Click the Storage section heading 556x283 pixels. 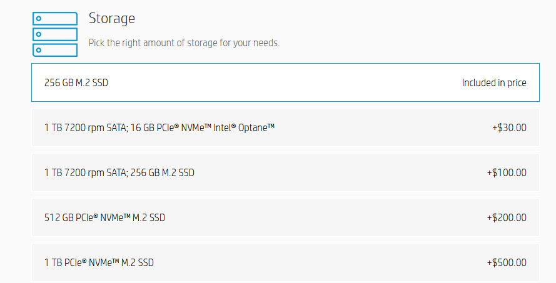[x=112, y=18]
